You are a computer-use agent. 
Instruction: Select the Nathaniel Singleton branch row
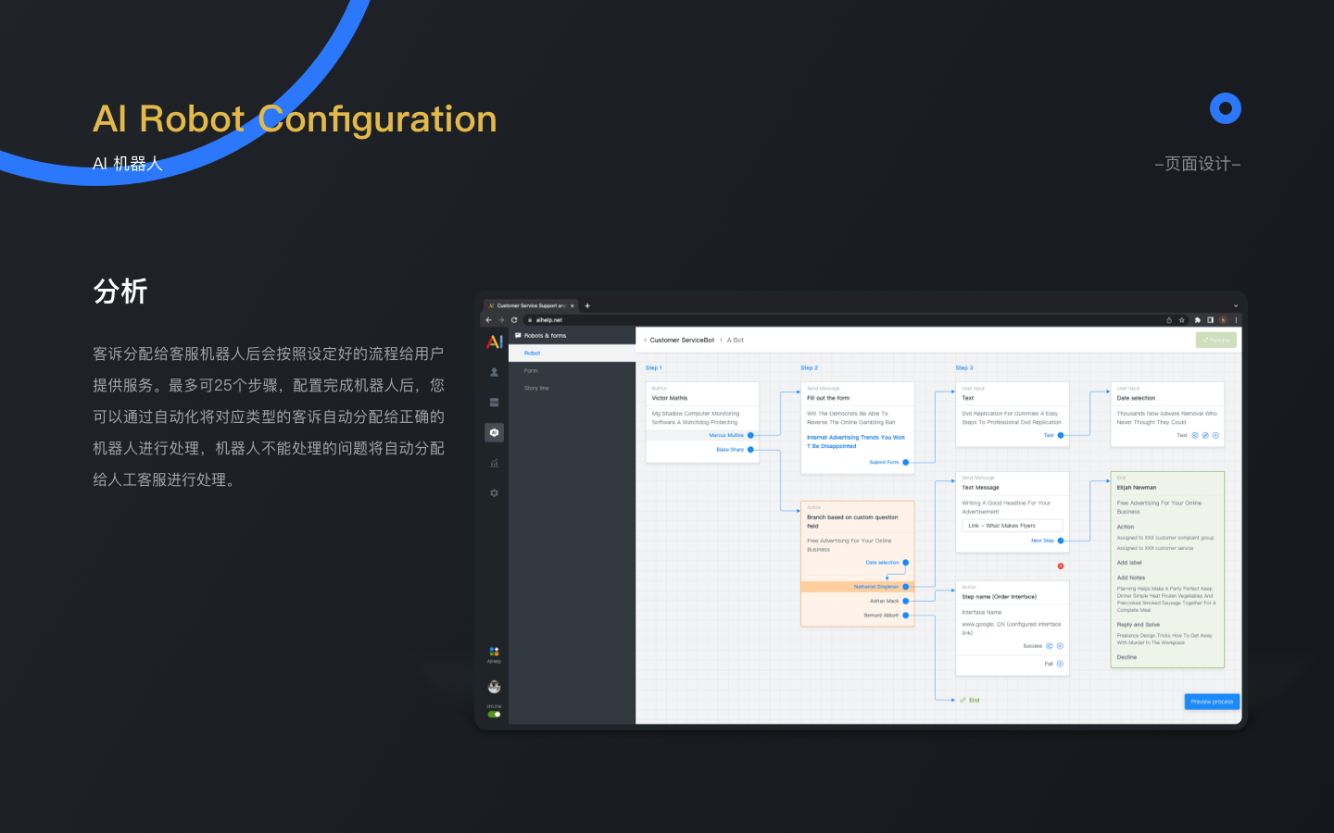[858, 587]
